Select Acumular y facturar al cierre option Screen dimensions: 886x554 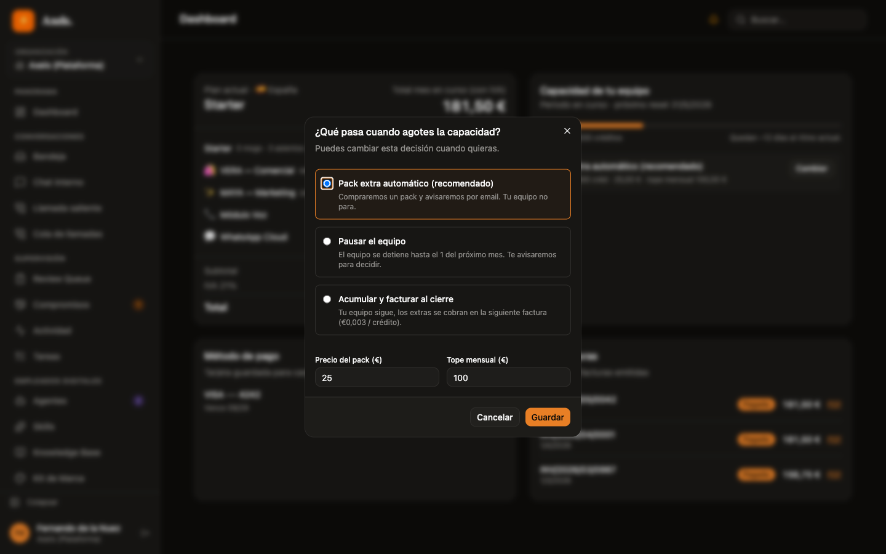pyautogui.click(x=327, y=299)
